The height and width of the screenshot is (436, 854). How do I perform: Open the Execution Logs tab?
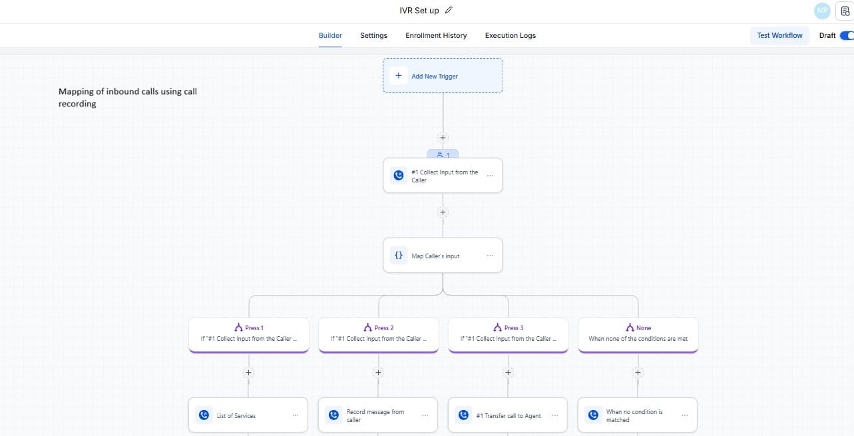pyautogui.click(x=510, y=35)
